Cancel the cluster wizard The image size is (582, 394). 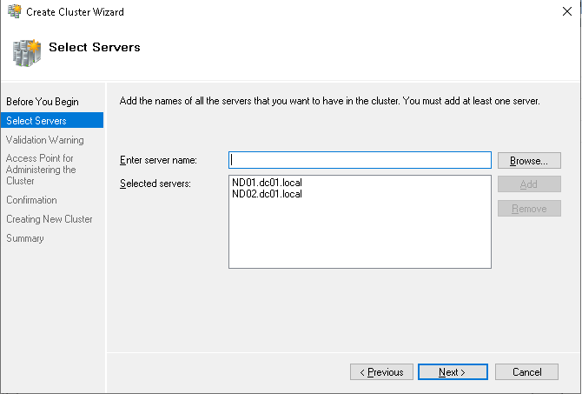(526, 372)
